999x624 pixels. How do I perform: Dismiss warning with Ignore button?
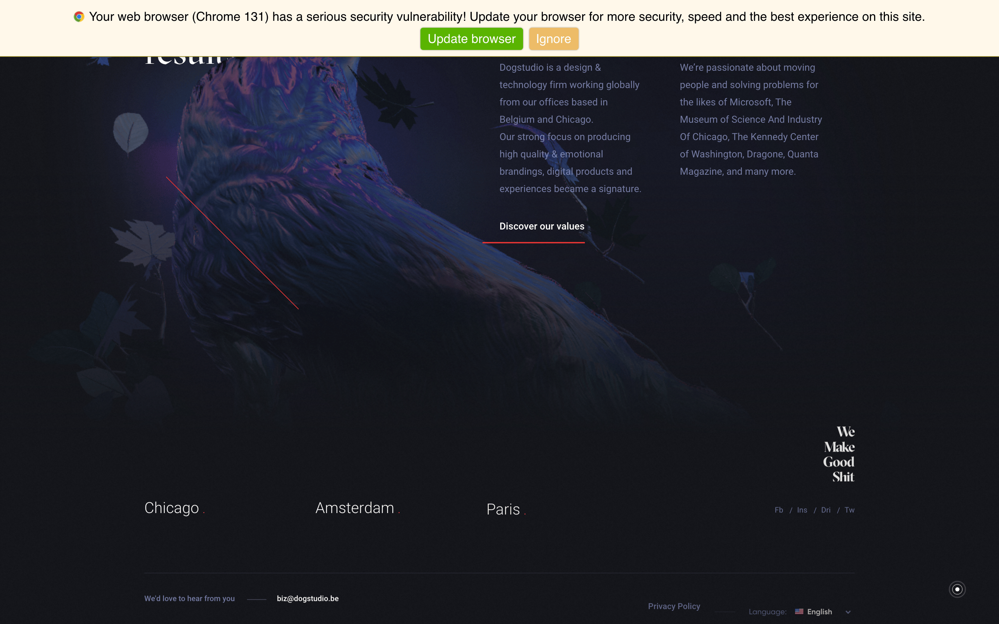point(554,39)
